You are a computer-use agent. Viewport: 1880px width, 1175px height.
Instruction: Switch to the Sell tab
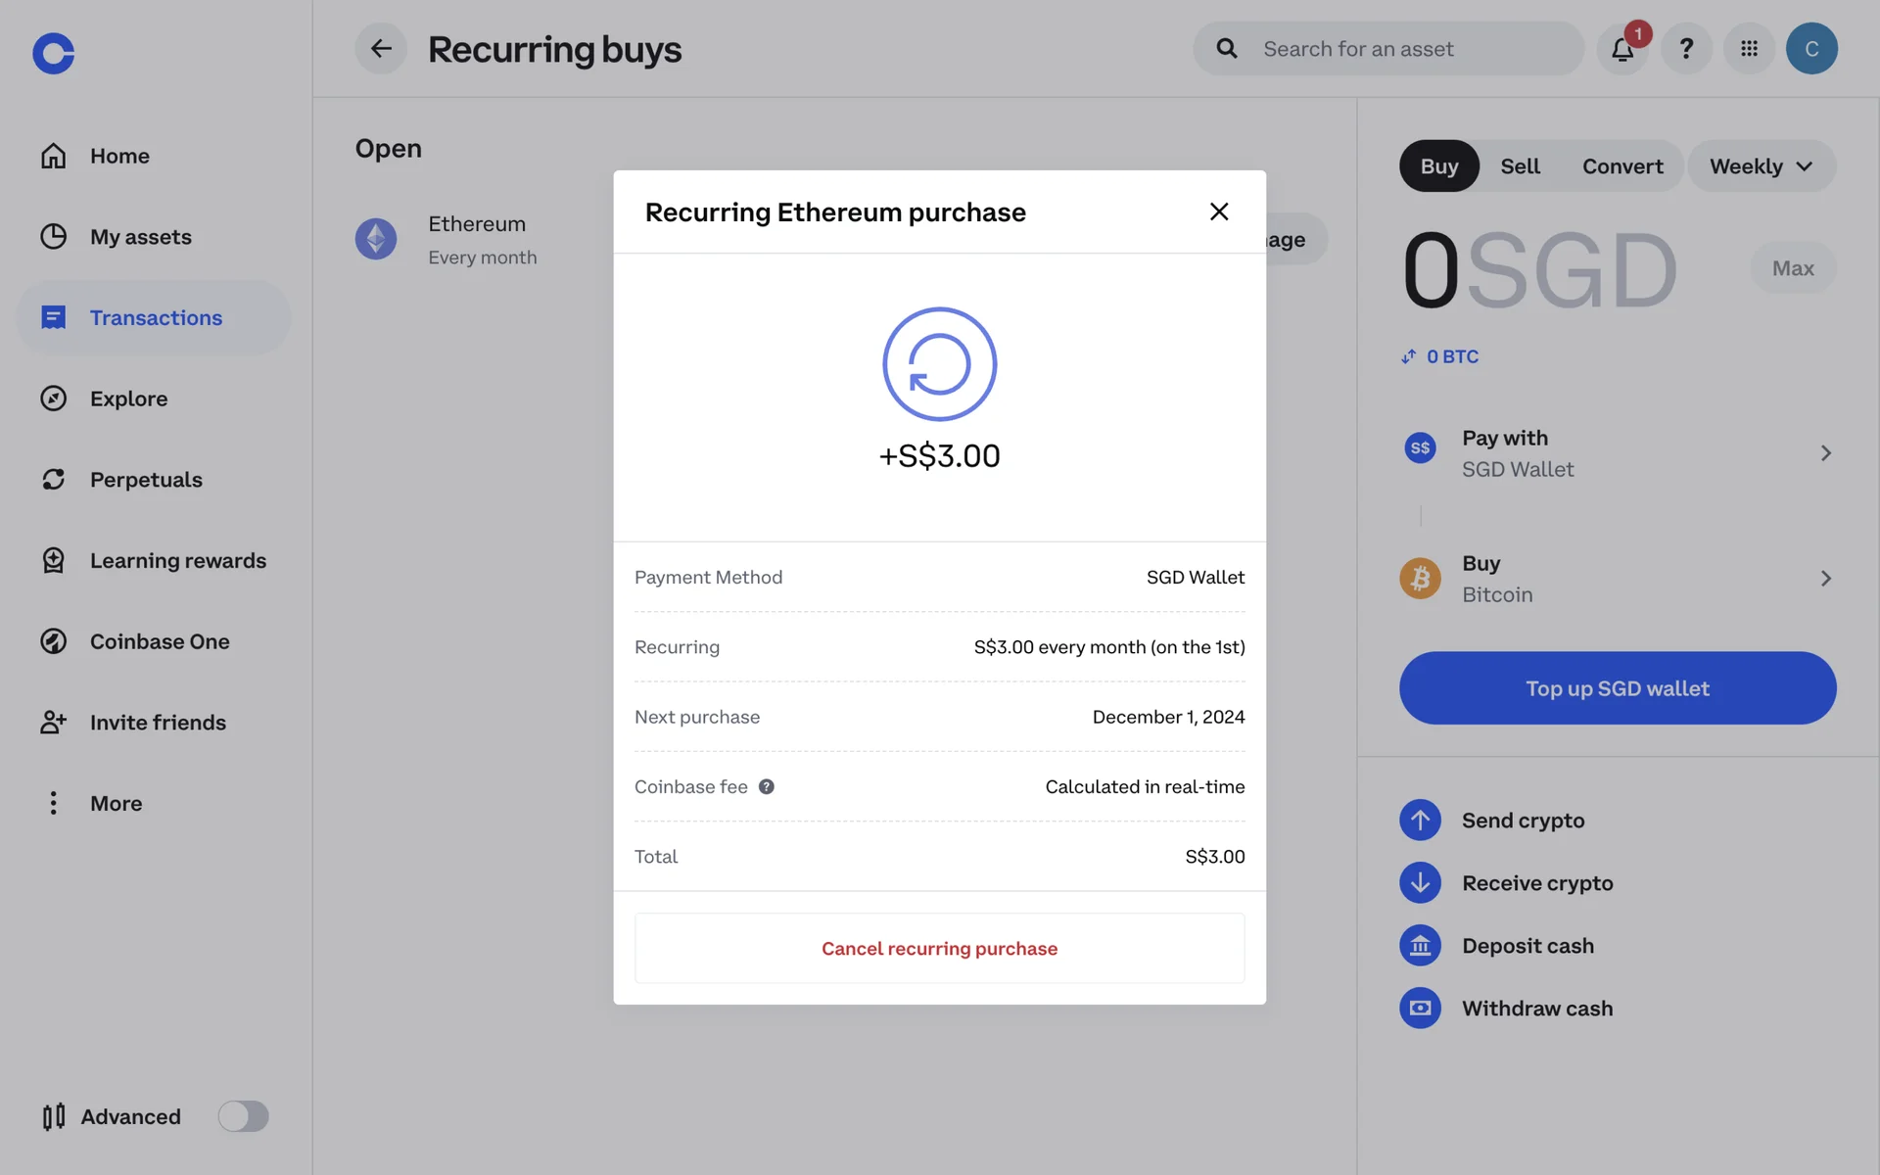tap(1520, 166)
